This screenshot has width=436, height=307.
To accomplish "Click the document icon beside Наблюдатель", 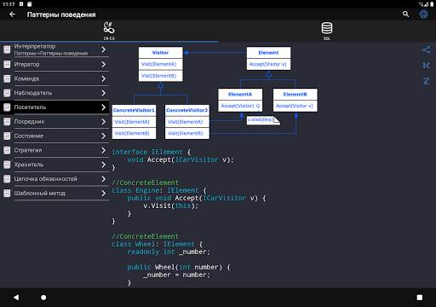I will coord(7,93).
